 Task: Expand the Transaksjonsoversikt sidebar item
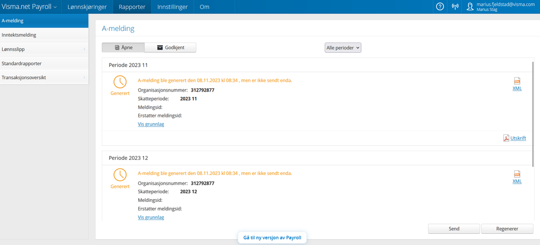coord(44,78)
